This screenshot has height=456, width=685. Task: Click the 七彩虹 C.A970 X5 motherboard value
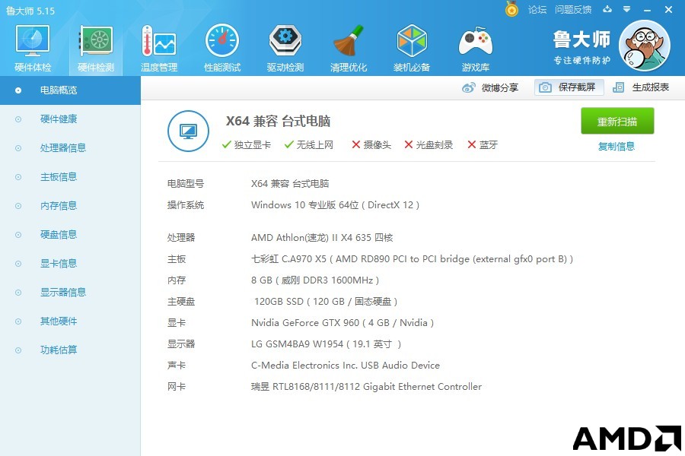(x=412, y=259)
